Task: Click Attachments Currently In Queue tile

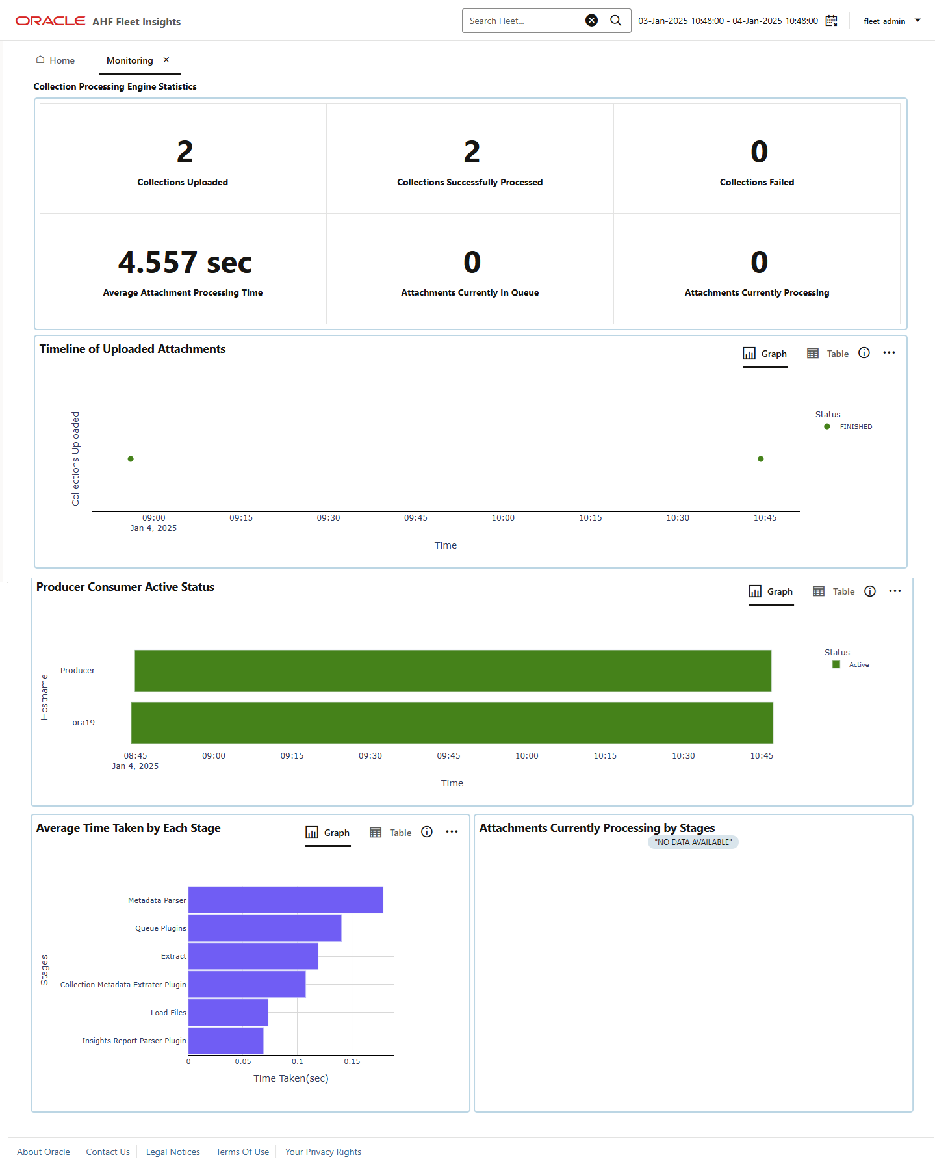Action: pos(470,269)
